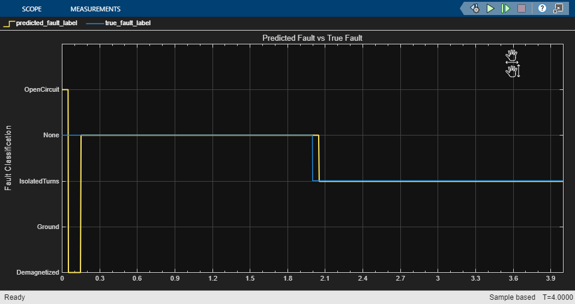Click the undock/restore scope window icon
Viewport: 575px width, 304px height.
pos(558,8)
